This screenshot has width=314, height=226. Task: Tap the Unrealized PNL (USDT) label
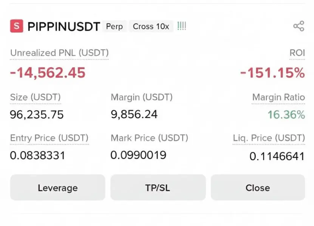[59, 53]
